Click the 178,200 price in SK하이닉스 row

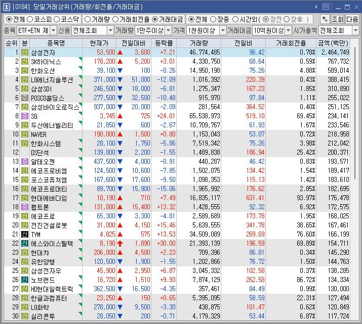click(104, 61)
